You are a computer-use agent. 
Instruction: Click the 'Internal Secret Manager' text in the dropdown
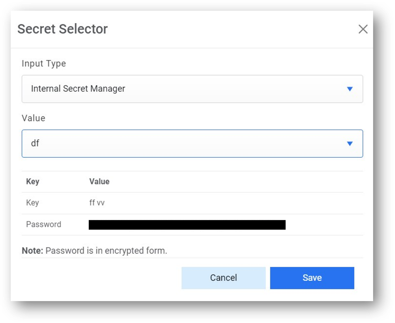pos(78,89)
